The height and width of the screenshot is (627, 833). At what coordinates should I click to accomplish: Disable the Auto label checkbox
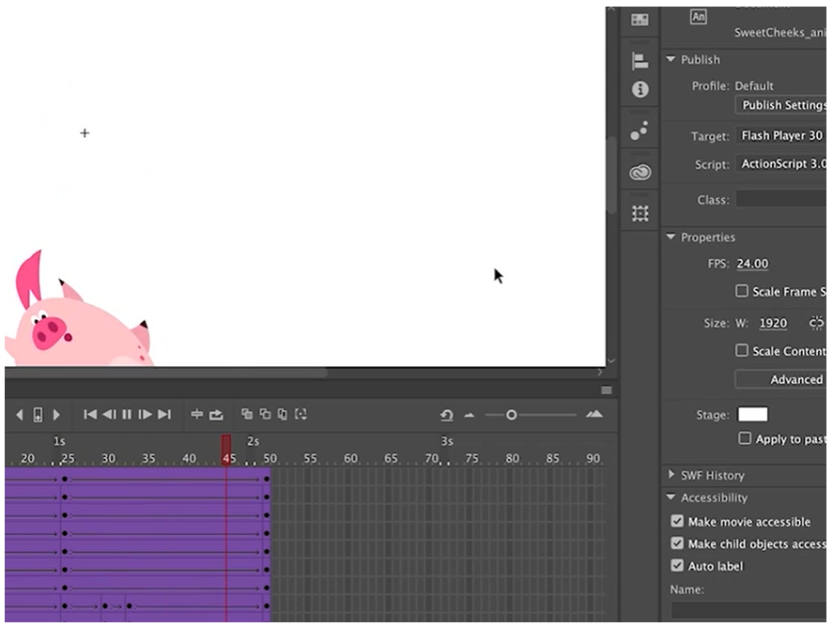click(x=677, y=566)
